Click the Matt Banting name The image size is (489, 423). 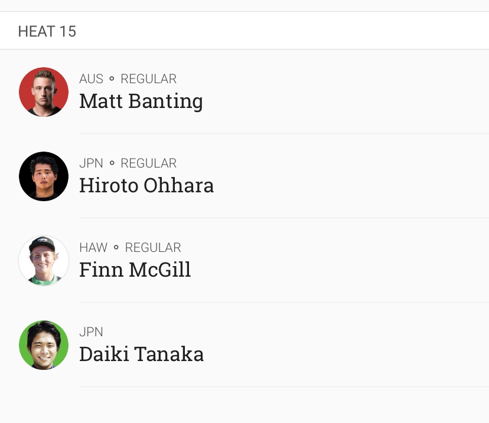pos(141,102)
